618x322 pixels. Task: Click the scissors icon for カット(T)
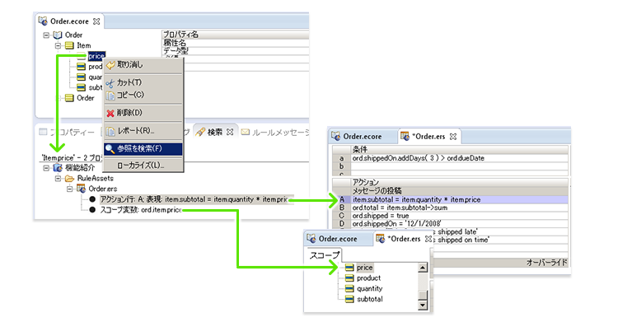coord(110,83)
